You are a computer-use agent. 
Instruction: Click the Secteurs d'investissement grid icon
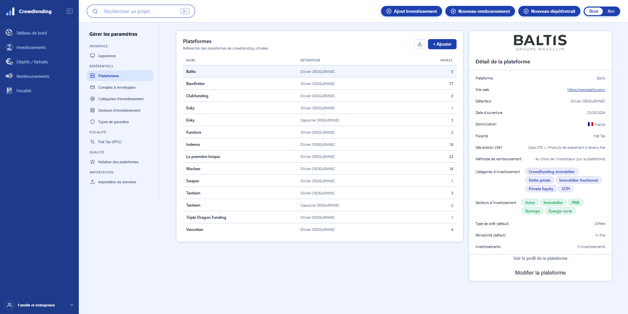[93, 110]
